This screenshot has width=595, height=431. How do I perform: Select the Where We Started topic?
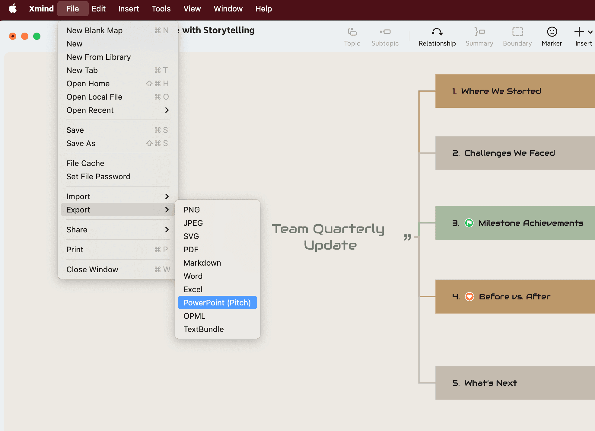515,91
